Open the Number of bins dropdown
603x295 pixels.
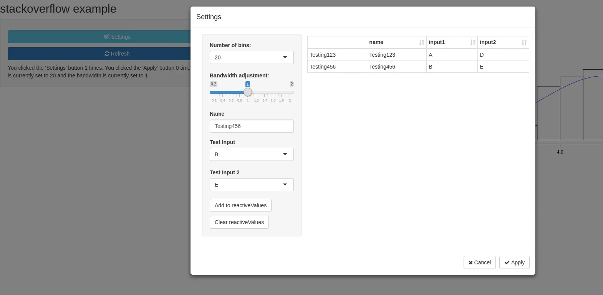point(252,57)
